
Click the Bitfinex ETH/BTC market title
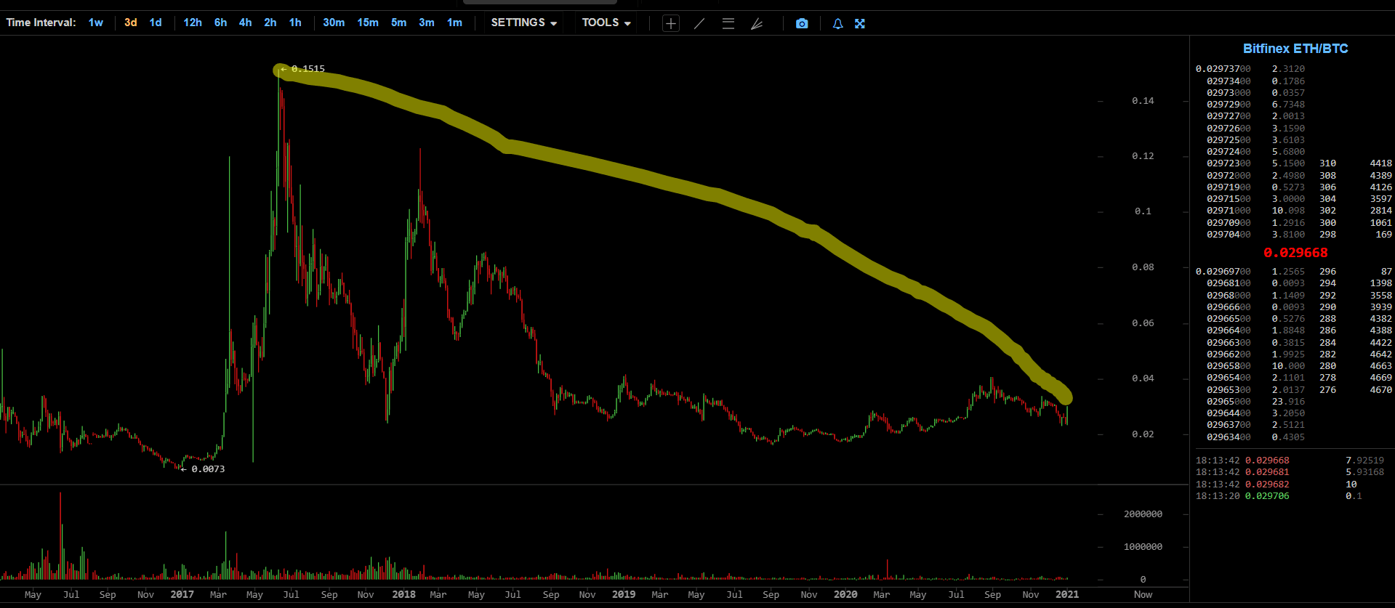tap(1295, 49)
